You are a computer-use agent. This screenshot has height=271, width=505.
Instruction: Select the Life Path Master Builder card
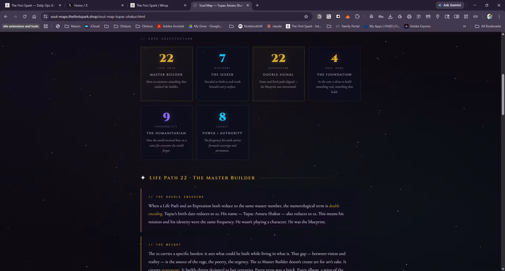pyautogui.click(x=166, y=74)
